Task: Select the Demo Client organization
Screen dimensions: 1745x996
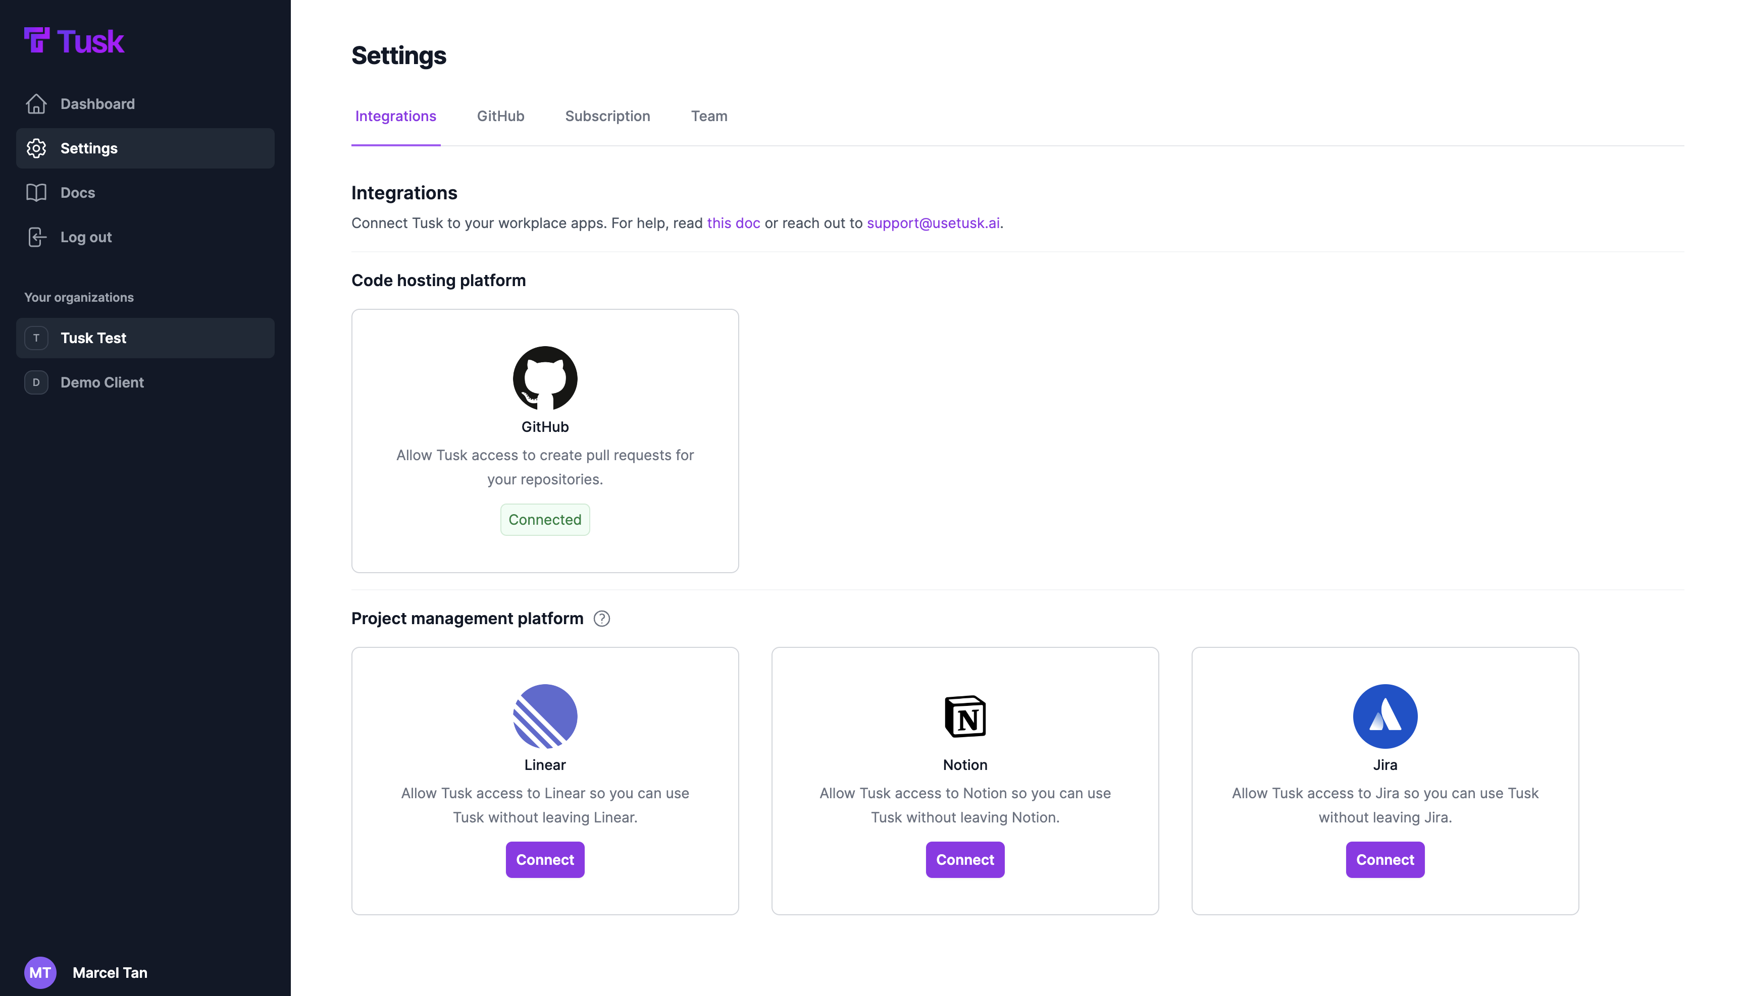Action: coord(145,382)
